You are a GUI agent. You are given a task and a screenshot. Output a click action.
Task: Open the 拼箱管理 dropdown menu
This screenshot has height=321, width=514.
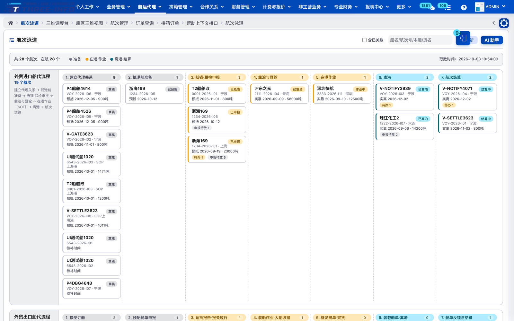181,7
